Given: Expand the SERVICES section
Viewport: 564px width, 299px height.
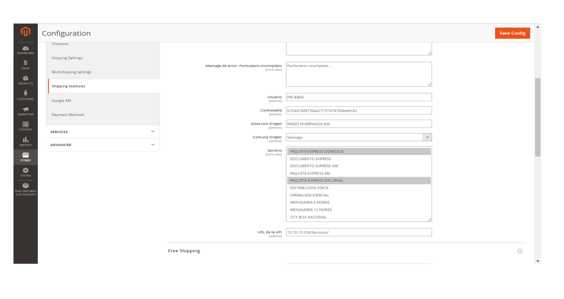Looking at the screenshot, I should tap(103, 132).
